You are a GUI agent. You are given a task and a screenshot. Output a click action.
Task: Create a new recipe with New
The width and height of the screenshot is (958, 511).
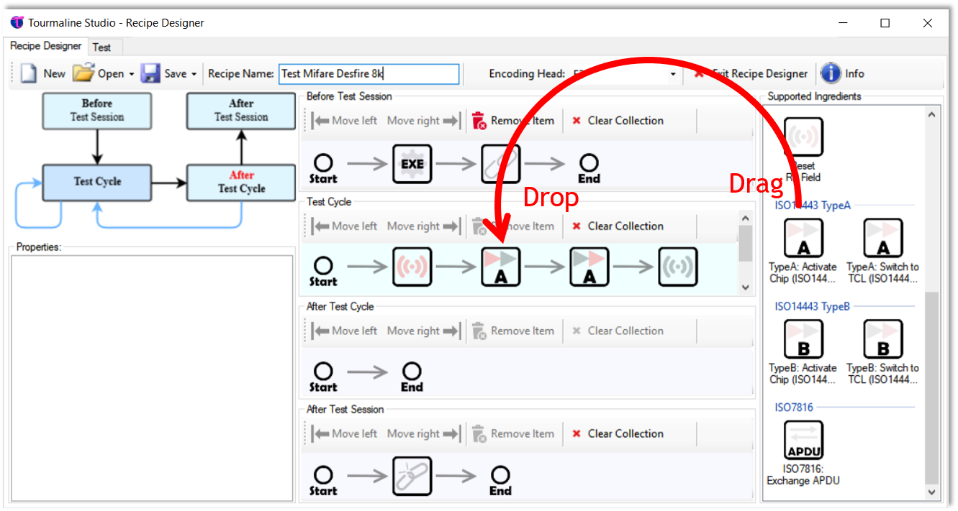43,73
